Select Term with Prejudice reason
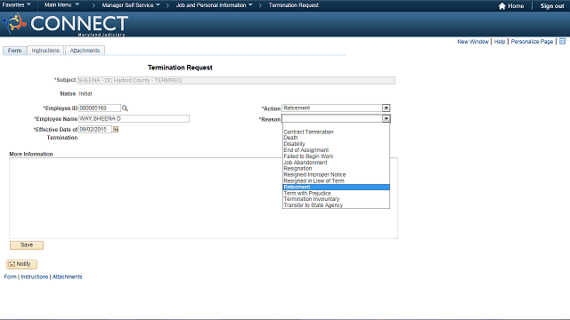 click(x=336, y=194)
